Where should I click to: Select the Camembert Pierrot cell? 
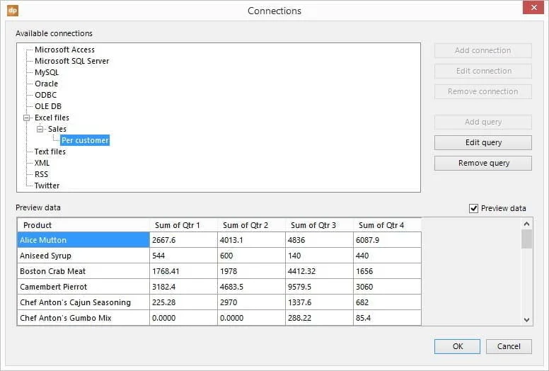83,287
